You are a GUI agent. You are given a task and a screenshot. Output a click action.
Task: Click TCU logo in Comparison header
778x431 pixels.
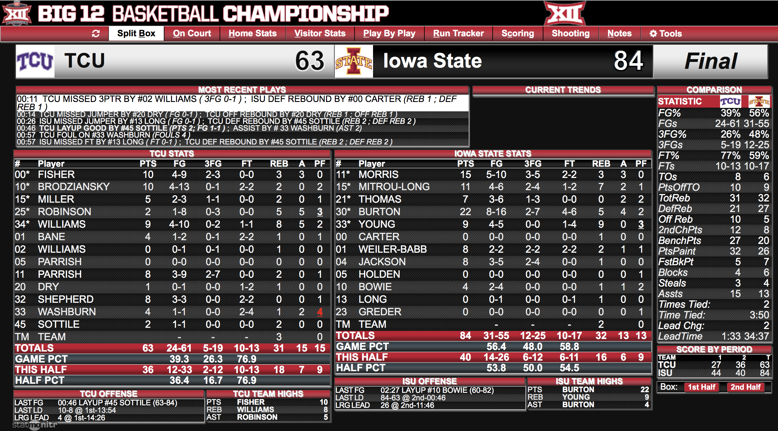730,101
